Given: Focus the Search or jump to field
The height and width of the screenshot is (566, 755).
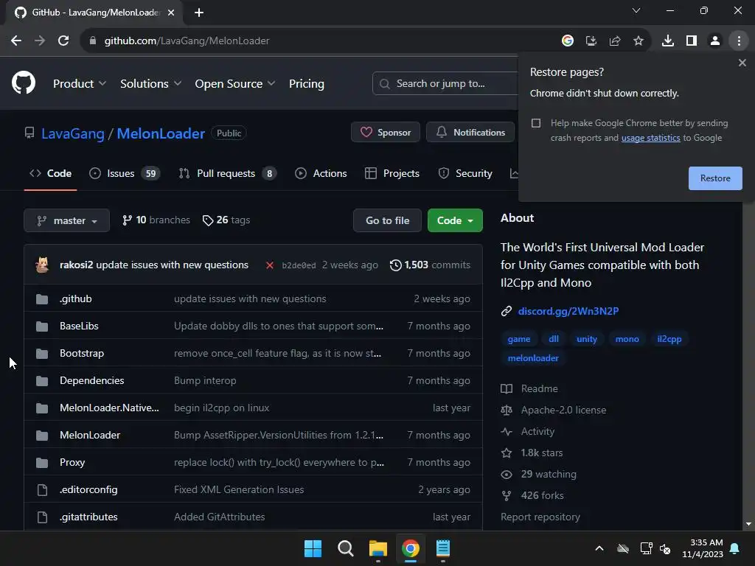Looking at the screenshot, I should tap(445, 84).
